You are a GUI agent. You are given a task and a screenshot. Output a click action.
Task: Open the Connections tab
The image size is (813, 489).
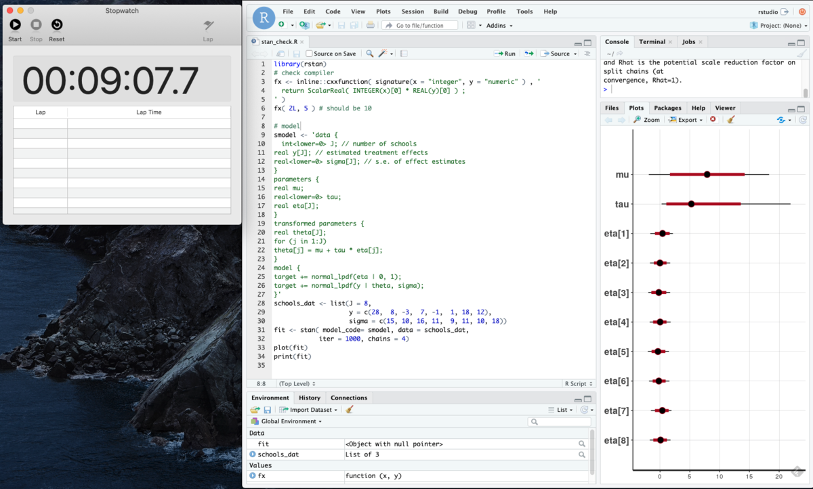point(349,398)
